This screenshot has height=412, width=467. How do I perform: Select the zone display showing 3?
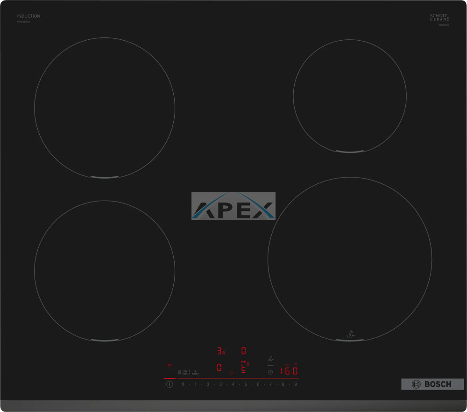[x=220, y=351]
